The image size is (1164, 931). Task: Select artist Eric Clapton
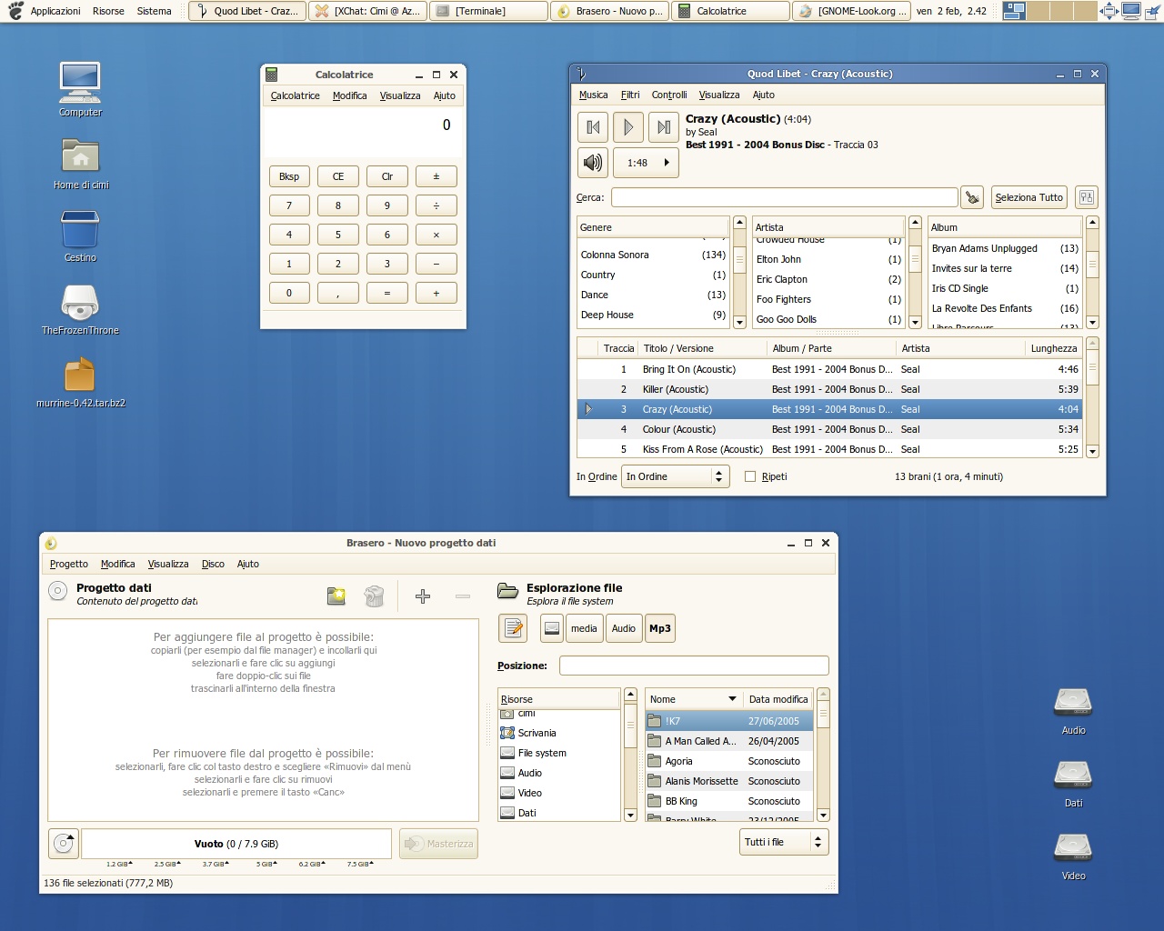coord(829,279)
